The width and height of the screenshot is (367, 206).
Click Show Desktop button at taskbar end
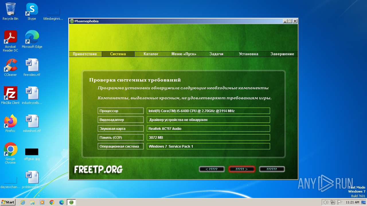[364, 202]
